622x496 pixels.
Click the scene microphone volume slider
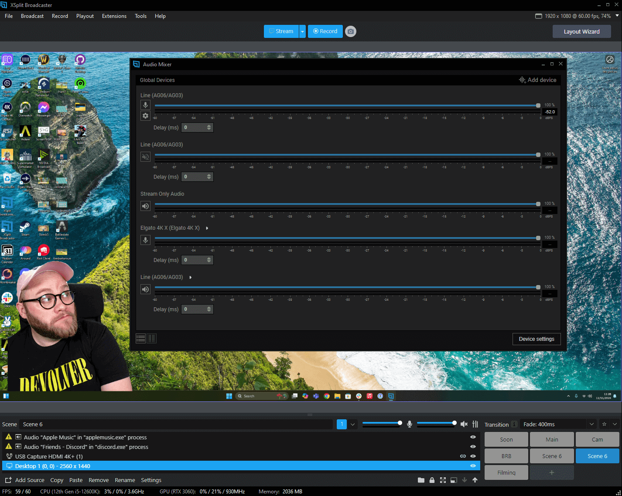tap(382, 423)
